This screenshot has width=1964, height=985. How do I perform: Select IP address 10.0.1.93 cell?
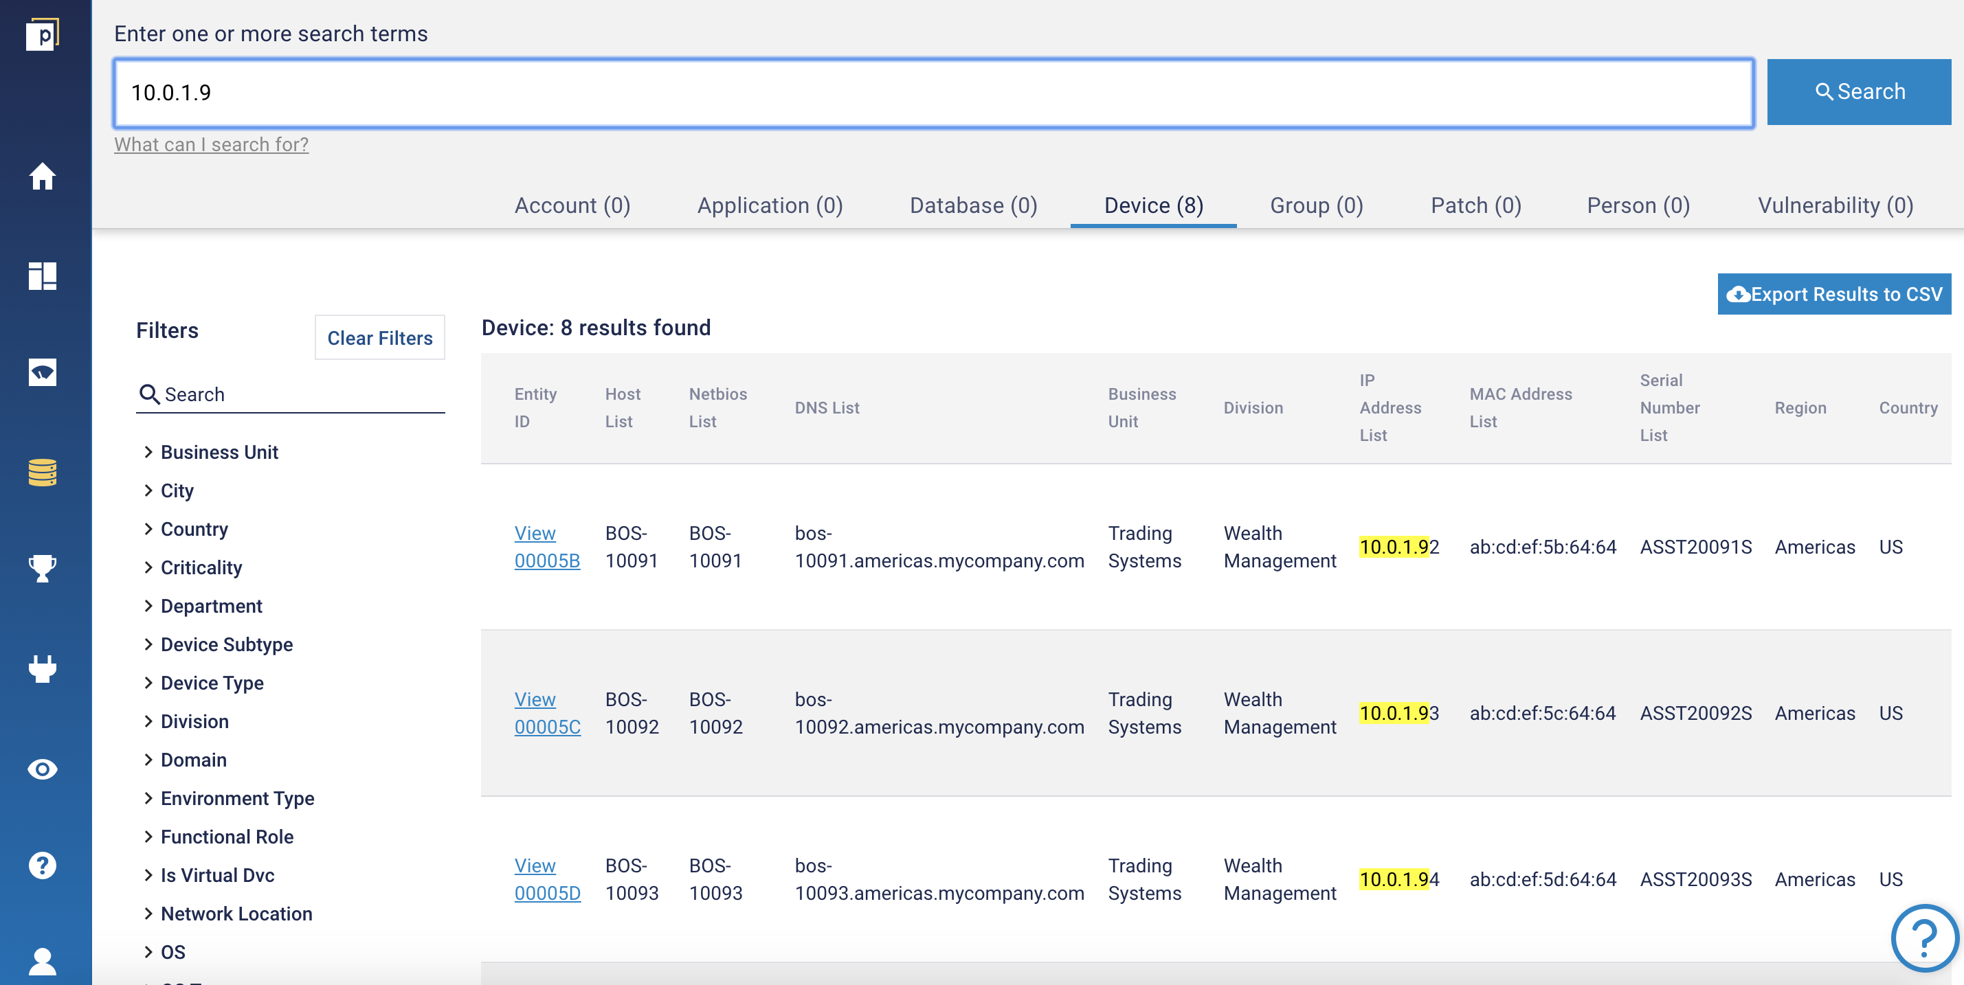pos(1399,713)
